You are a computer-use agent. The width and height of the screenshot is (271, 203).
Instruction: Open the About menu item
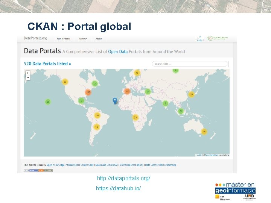coord(99,39)
